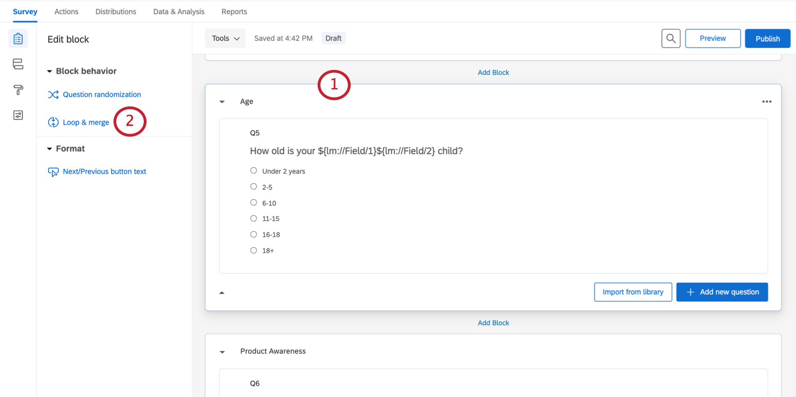Click Add new question button

tap(722, 292)
